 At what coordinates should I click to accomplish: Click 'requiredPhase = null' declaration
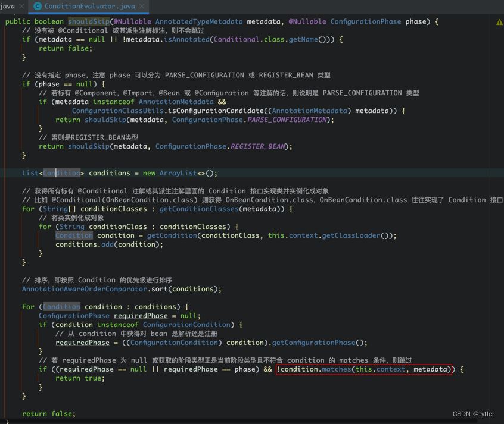coord(157,316)
